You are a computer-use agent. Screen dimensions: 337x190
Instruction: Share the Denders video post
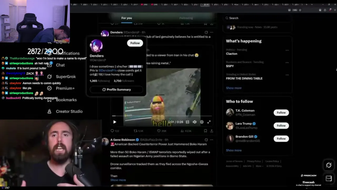(211, 131)
